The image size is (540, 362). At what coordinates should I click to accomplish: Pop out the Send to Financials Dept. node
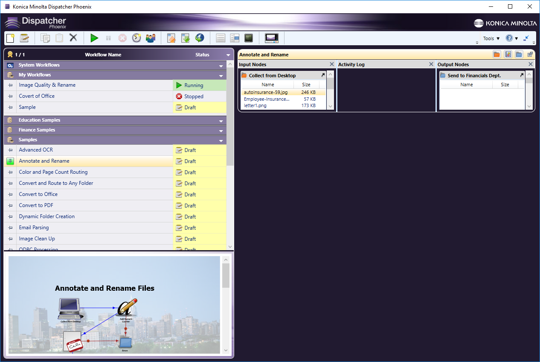pyautogui.click(x=522, y=75)
